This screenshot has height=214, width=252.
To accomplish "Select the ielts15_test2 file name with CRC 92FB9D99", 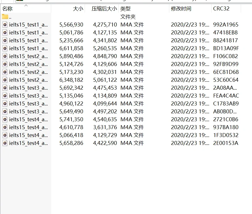I will tap(28, 64).
